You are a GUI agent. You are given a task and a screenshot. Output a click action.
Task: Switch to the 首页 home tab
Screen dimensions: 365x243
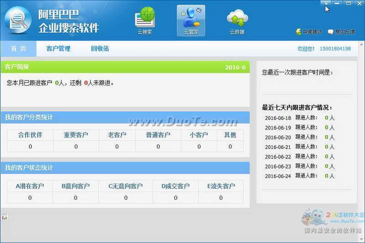click(x=19, y=49)
